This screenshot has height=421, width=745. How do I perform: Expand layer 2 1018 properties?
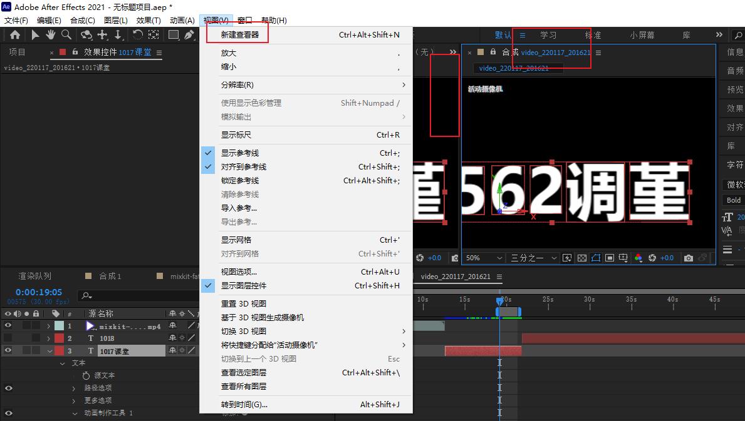(x=48, y=338)
